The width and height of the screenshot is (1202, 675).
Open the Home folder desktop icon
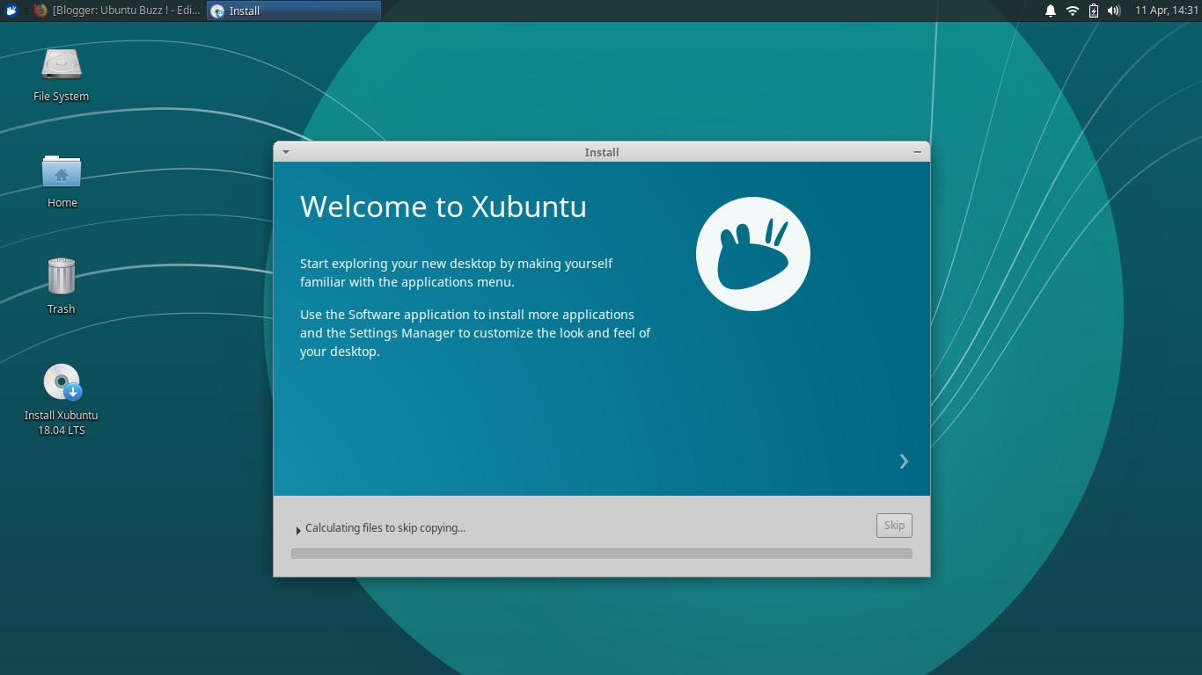tap(61, 180)
